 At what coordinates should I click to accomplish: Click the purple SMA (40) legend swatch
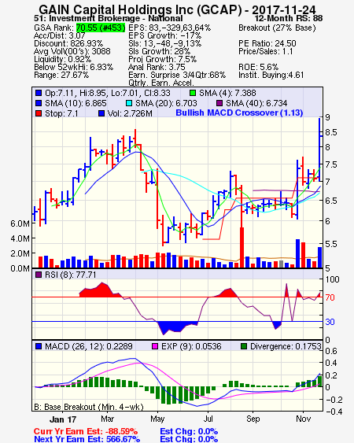point(219,103)
